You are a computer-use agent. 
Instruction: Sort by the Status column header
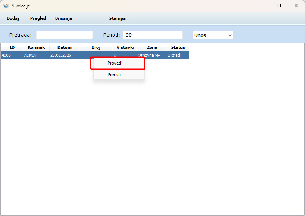178,47
